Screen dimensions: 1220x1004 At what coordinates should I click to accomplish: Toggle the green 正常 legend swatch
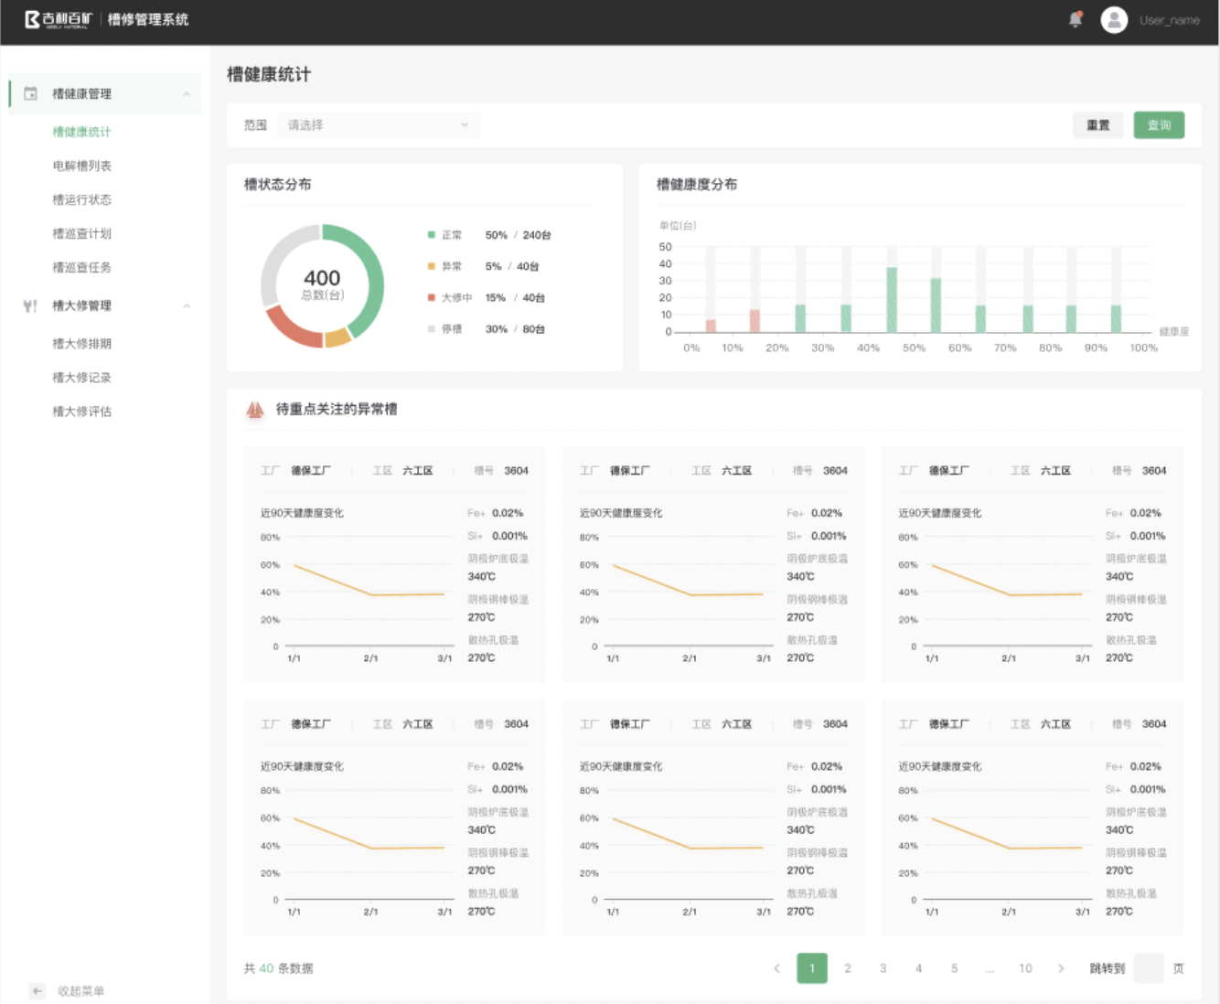pyautogui.click(x=432, y=235)
